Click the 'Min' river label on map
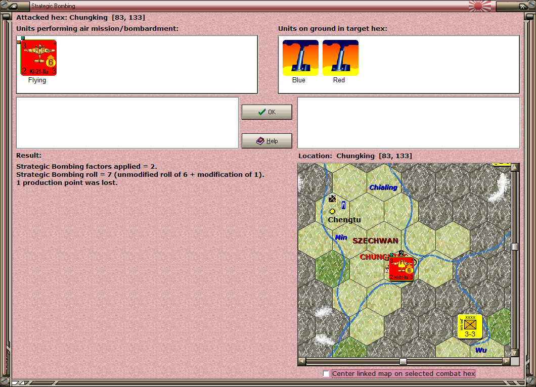The width and height of the screenshot is (536, 387). (x=341, y=237)
